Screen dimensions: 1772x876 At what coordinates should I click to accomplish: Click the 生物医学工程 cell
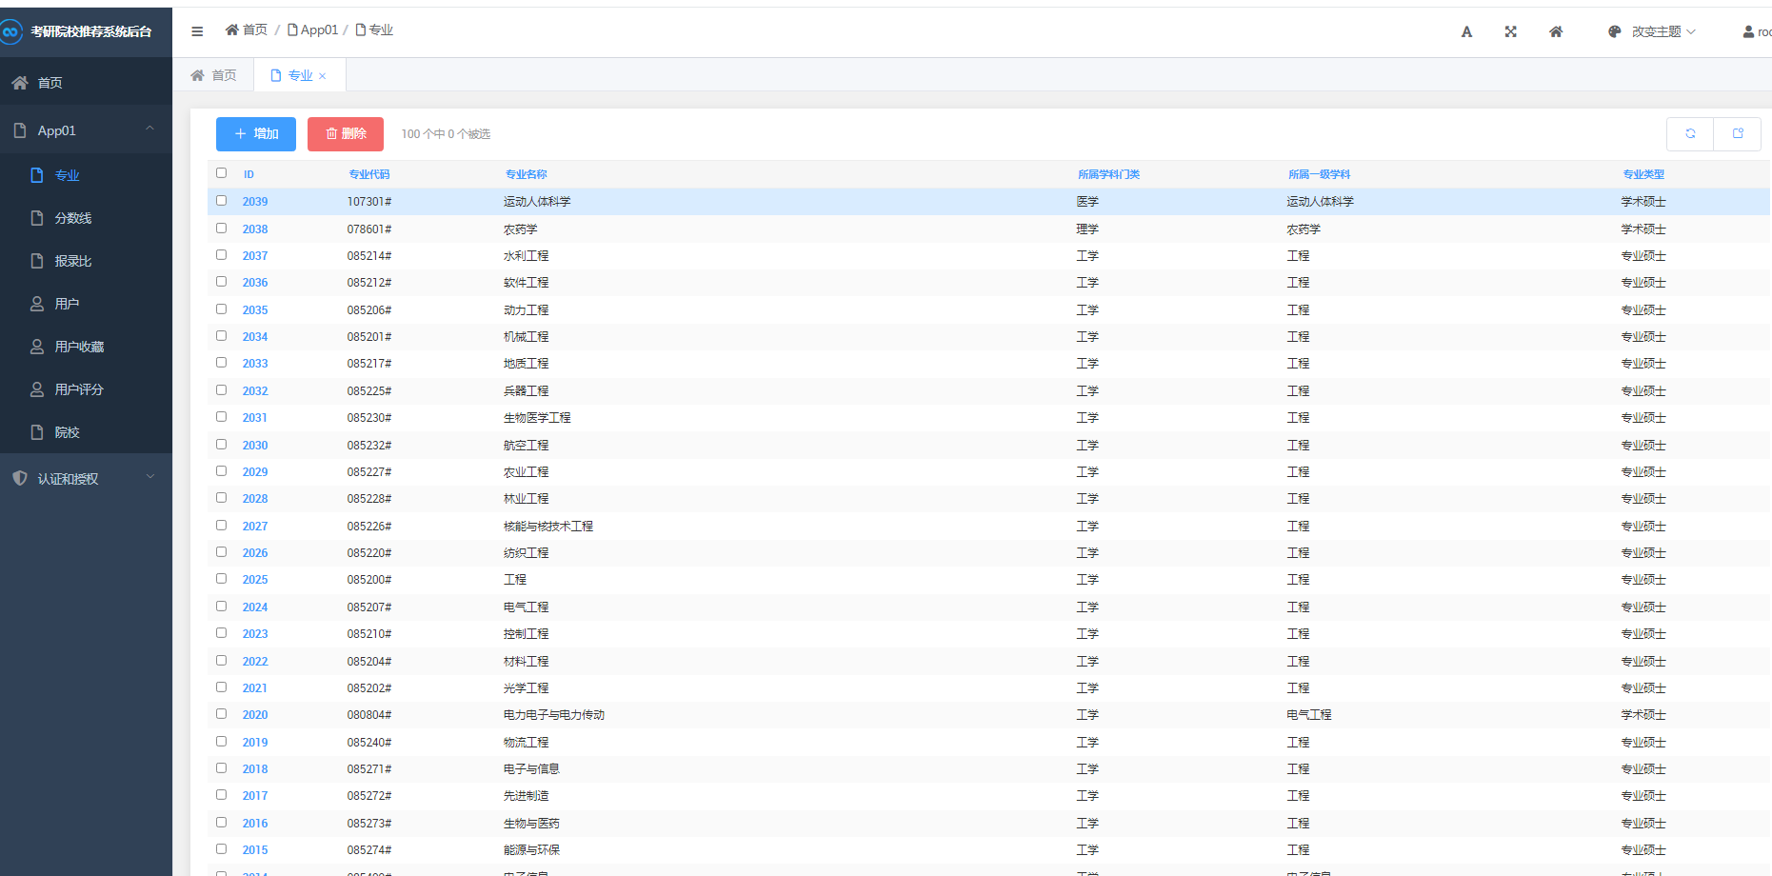click(537, 418)
